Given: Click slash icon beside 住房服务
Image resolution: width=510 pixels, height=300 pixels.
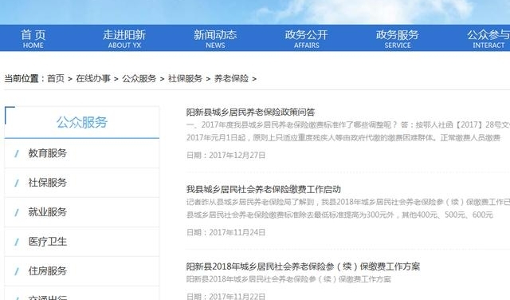Looking at the screenshot, I should tap(17, 271).
